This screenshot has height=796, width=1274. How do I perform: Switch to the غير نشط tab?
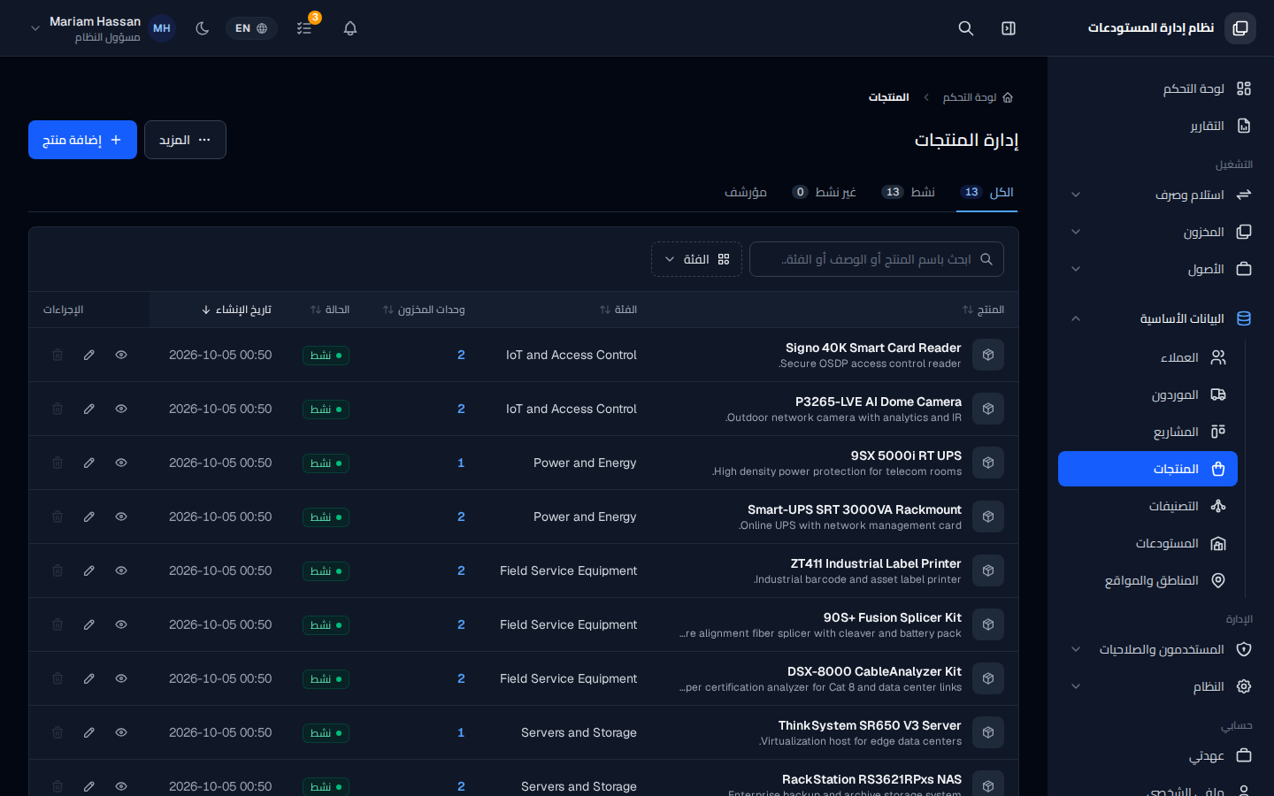coord(824,192)
